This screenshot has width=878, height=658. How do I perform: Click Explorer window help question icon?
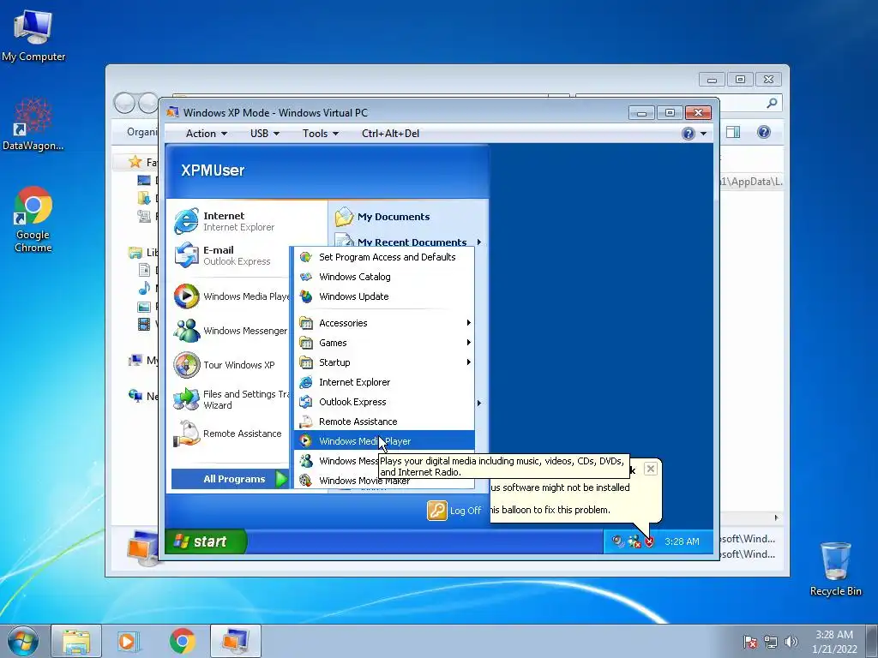tap(763, 132)
